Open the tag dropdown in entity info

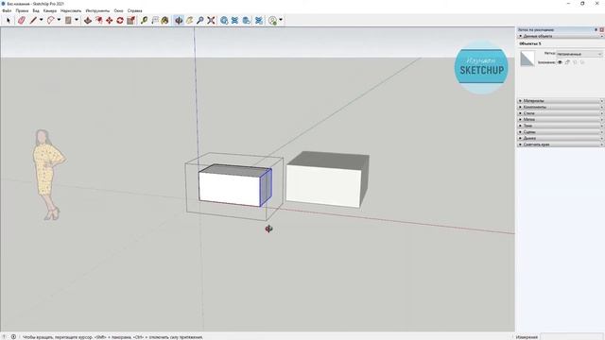tap(579, 54)
